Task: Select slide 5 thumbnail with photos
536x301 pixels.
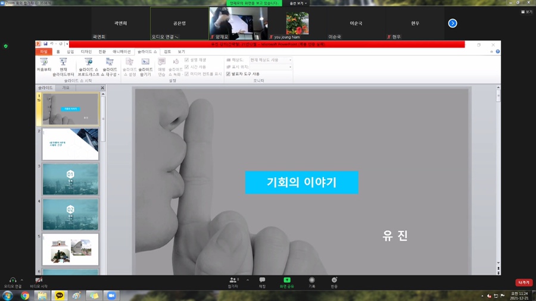Action: pyautogui.click(x=70, y=249)
